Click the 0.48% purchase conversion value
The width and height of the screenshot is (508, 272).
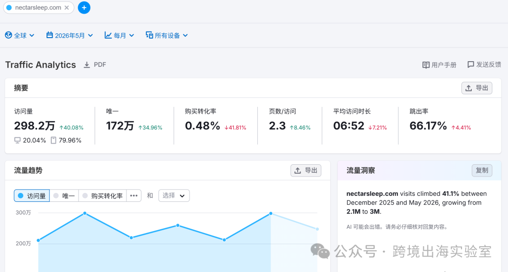202,126
